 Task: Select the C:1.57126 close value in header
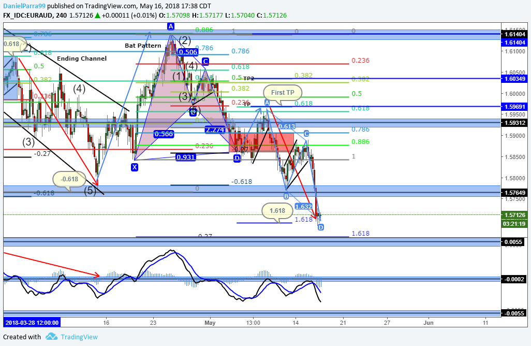click(x=272, y=15)
